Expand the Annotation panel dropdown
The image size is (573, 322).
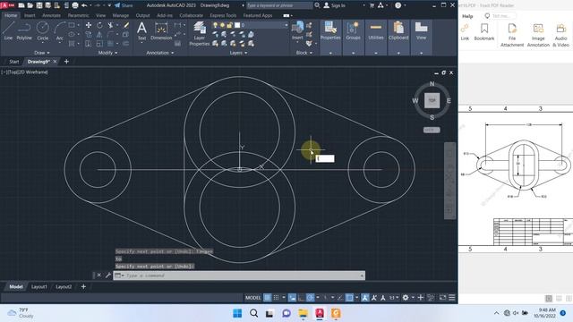[160, 53]
